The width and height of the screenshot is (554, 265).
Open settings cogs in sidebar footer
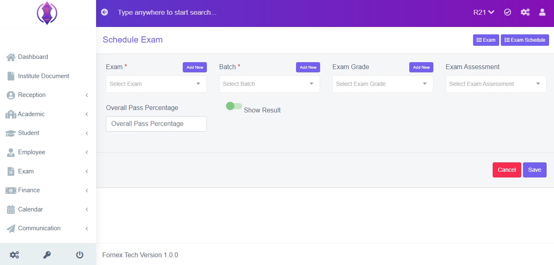coord(14,255)
